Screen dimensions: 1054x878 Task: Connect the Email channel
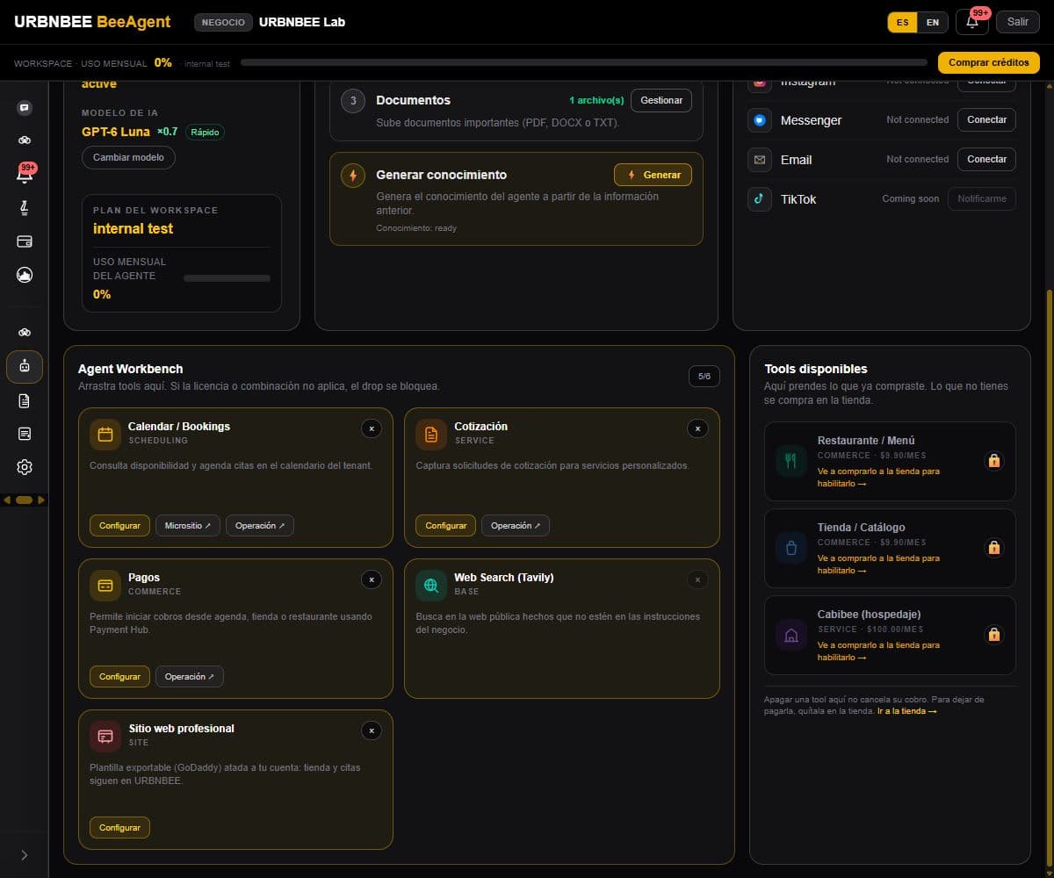[x=986, y=159]
